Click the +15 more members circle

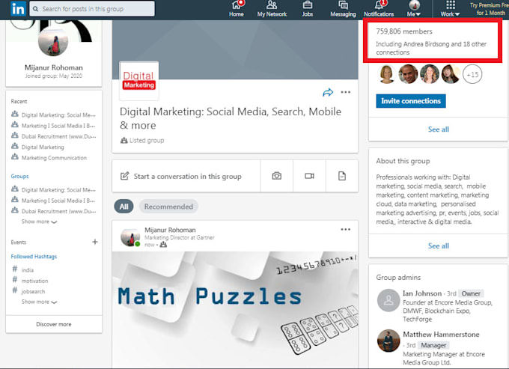click(472, 74)
